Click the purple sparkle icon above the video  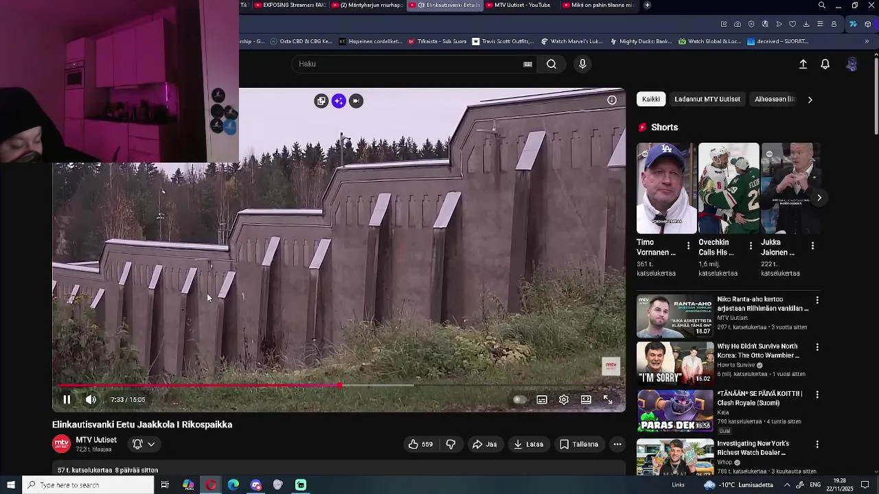(x=339, y=101)
